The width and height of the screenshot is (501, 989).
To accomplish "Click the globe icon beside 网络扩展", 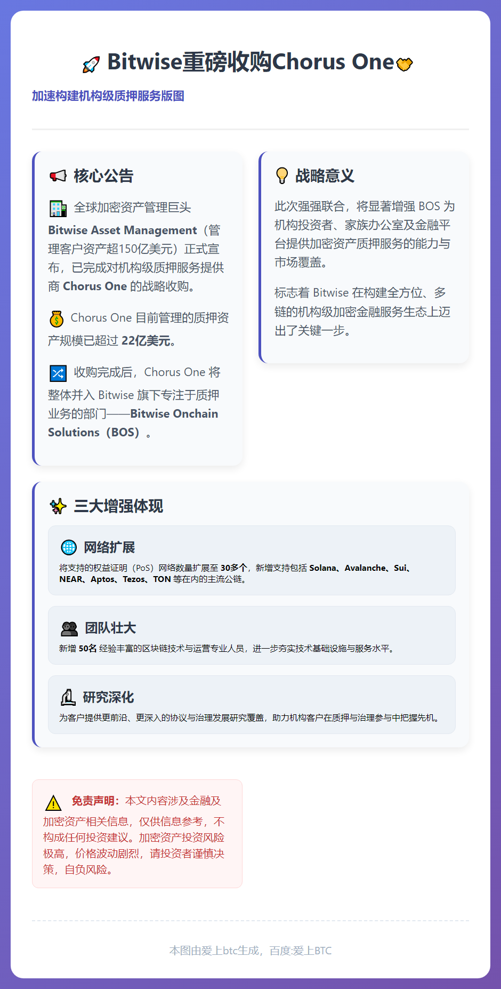I will [x=69, y=547].
